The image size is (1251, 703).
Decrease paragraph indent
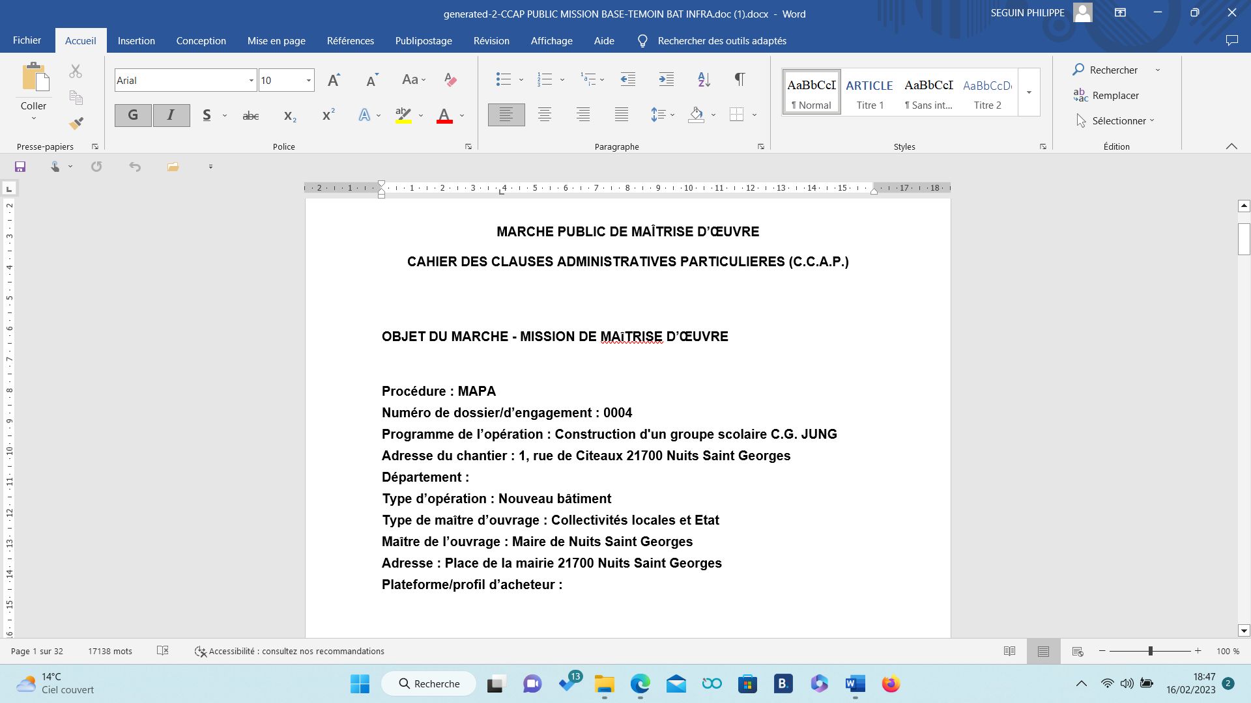click(627, 79)
